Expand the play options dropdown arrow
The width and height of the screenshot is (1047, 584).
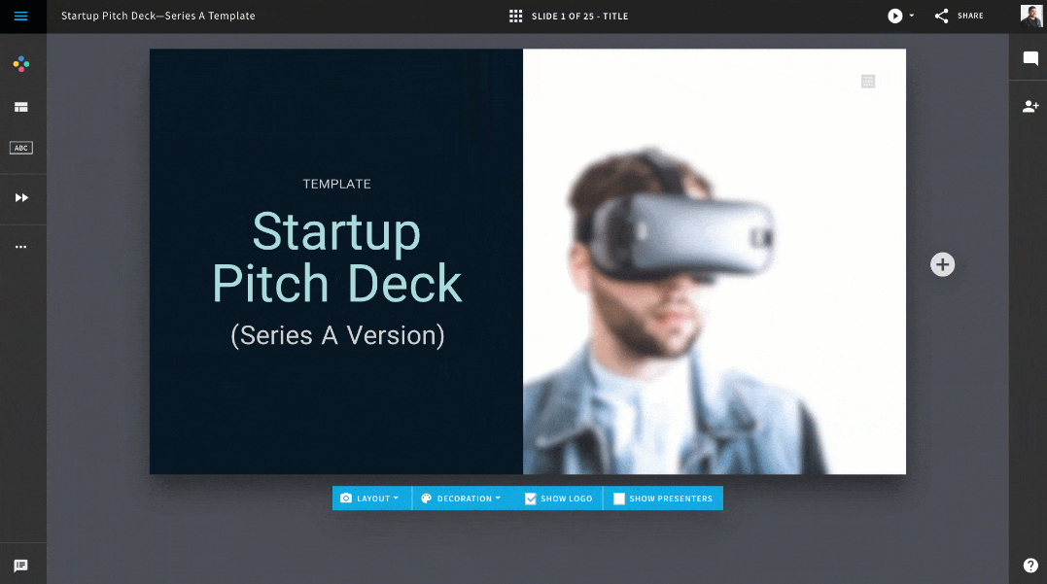coord(912,16)
